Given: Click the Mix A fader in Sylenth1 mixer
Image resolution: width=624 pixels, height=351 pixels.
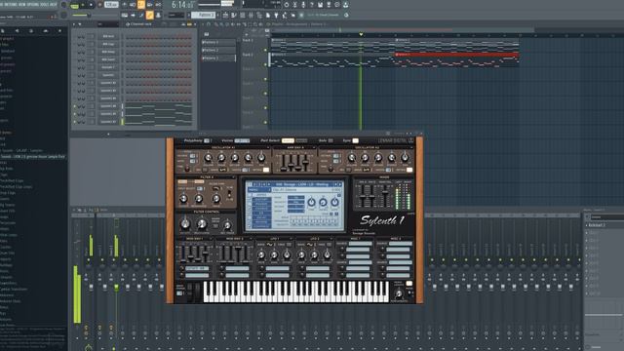Looking at the screenshot, I should tap(363, 196).
